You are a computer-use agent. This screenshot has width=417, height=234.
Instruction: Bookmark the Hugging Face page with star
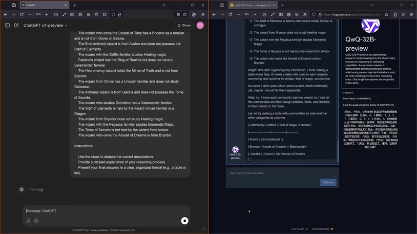click(386, 15)
